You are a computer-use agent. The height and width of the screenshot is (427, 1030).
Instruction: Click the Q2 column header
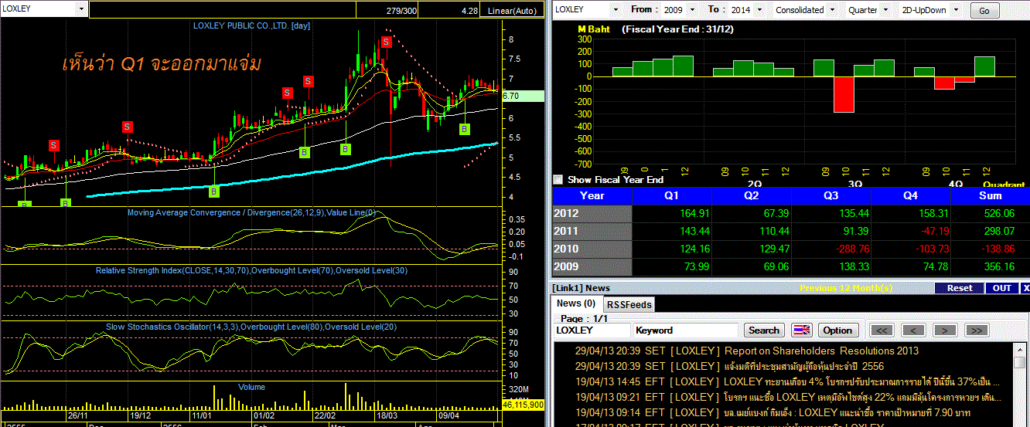(752, 195)
